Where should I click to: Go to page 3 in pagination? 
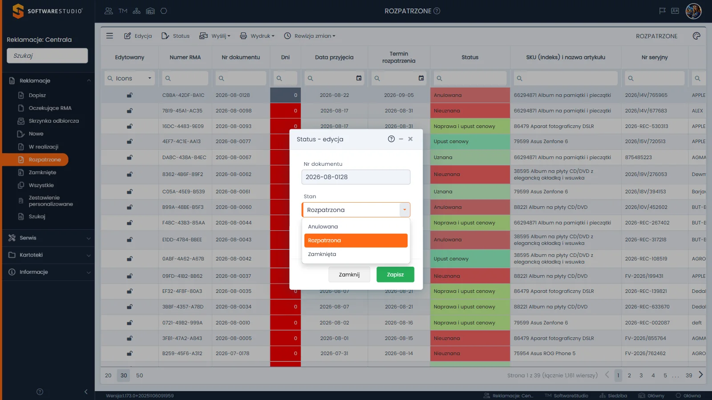pos(641,376)
